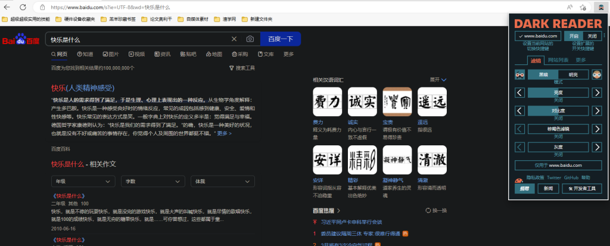Open the 论文爽利干 bookmark folder

(157, 19)
